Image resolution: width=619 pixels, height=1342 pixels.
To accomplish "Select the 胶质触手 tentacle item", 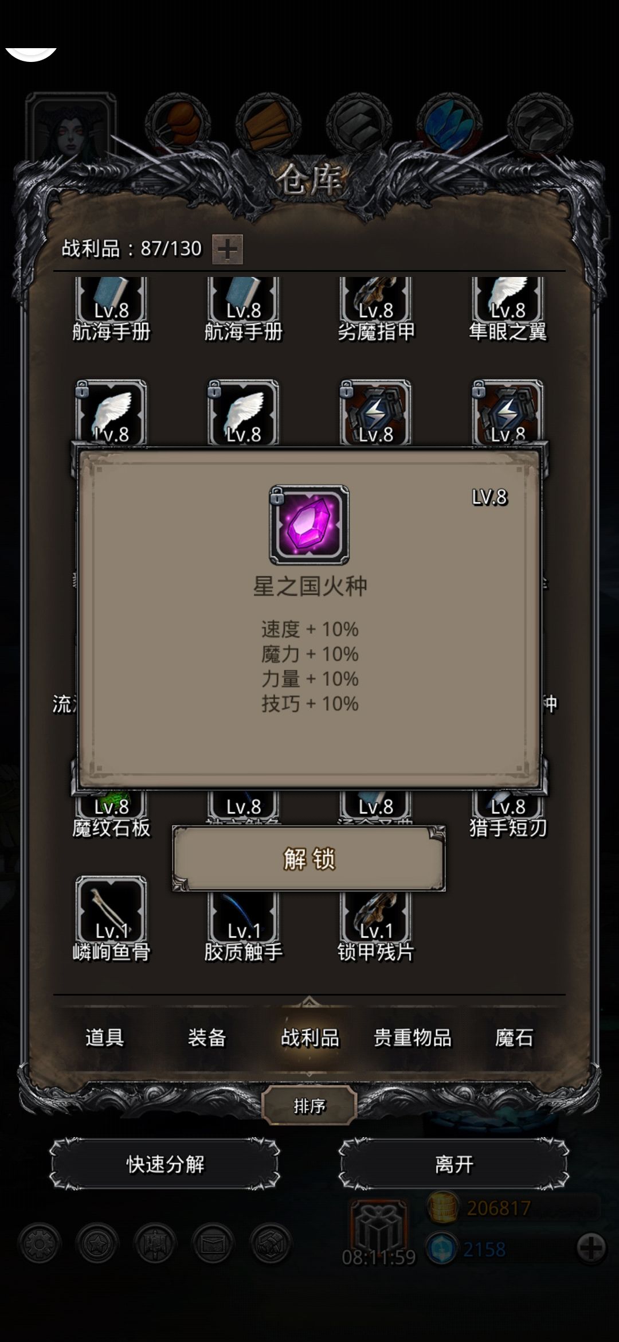I will [x=244, y=926].
